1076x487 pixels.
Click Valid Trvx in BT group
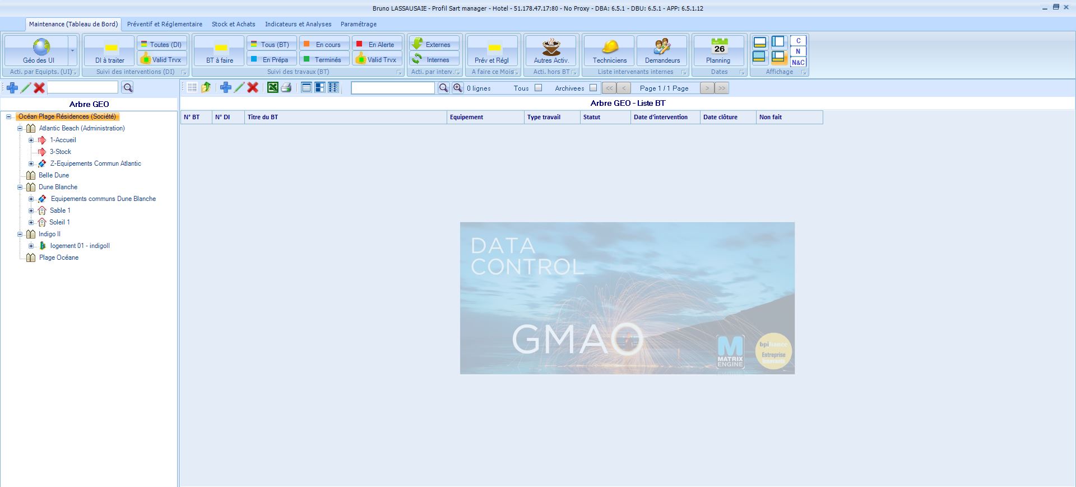point(377,59)
